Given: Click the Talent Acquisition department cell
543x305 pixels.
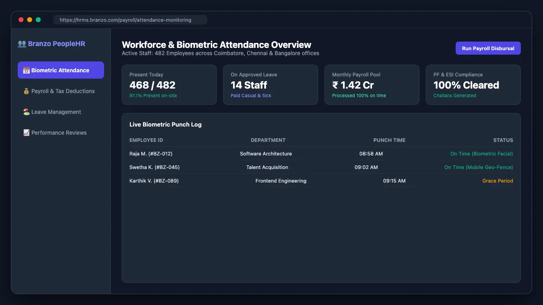Looking at the screenshot, I should tap(267, 167).
